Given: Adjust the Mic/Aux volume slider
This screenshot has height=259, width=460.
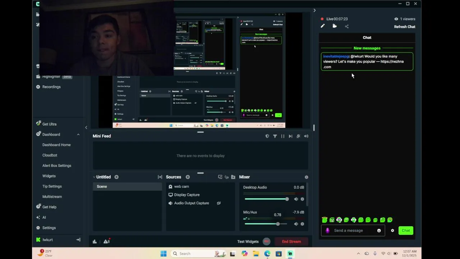Looking at the screenshot, I should pyautogui.click(x=267, y=224).
